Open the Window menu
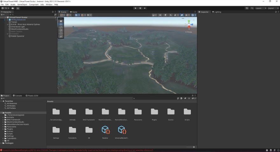This screenshot has height=152, width=280. (49, 4)
